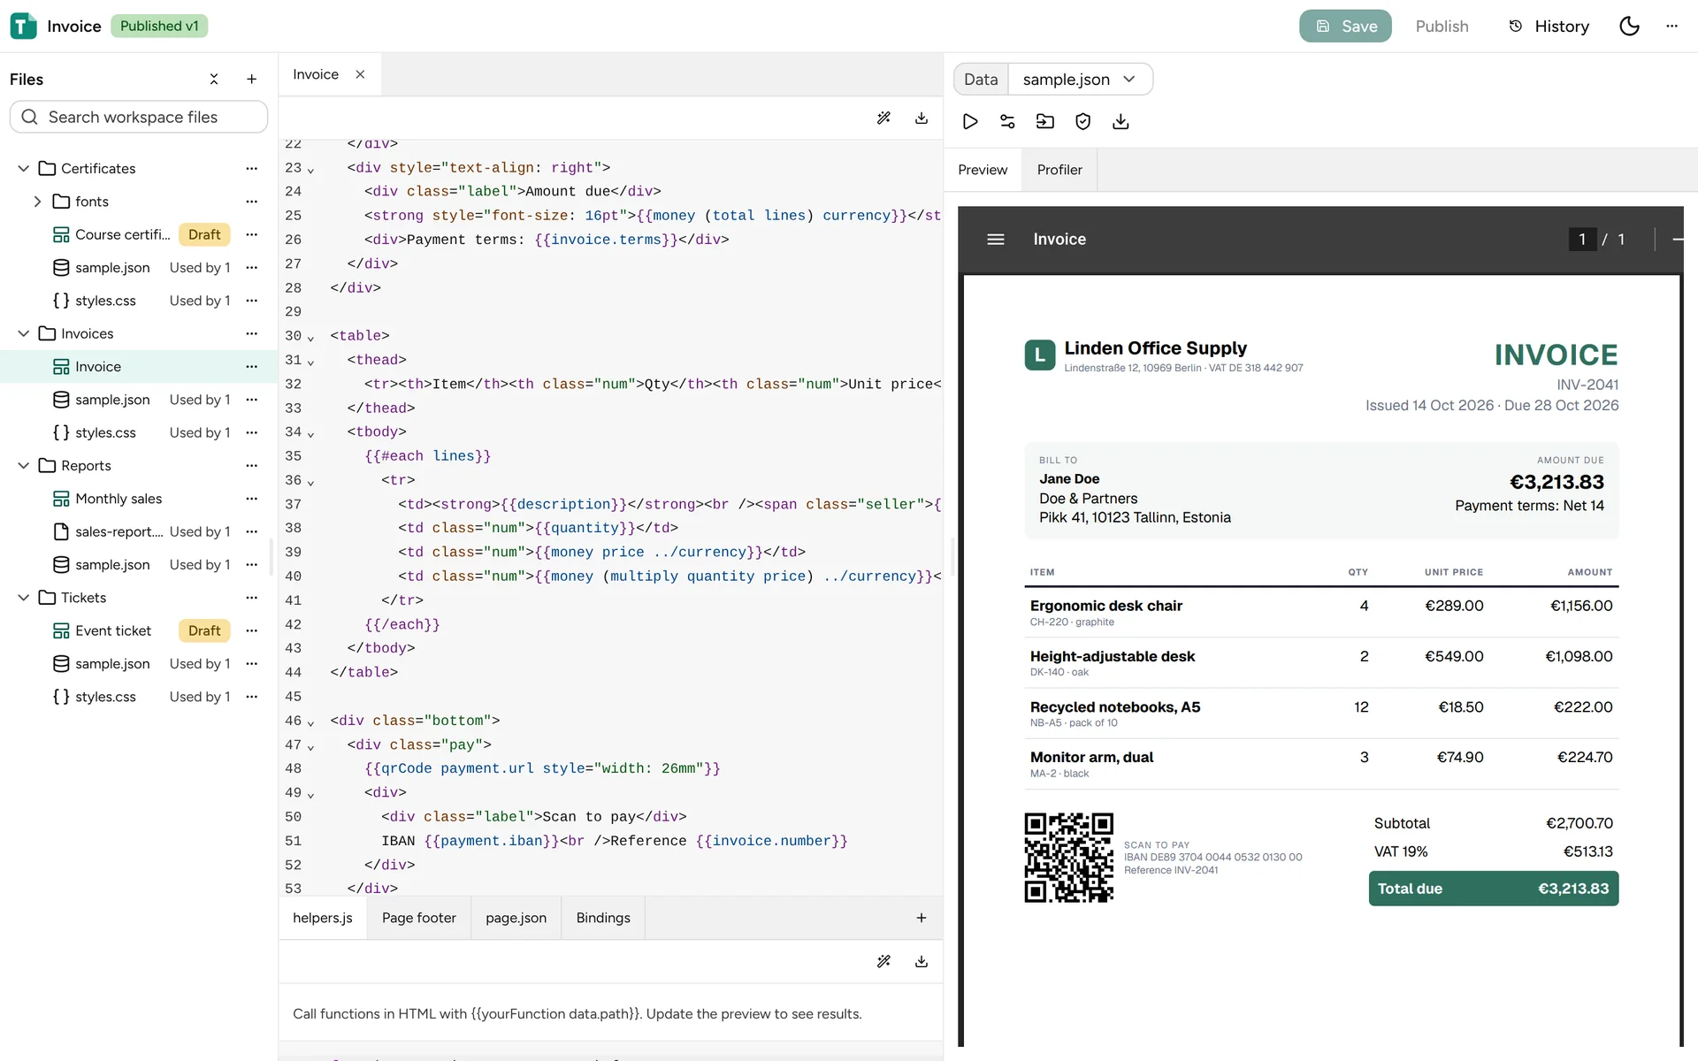Click the Published v1 badge
Image resolution: width=1698 pixels, height=1061 pixels.
click(159, 27)
